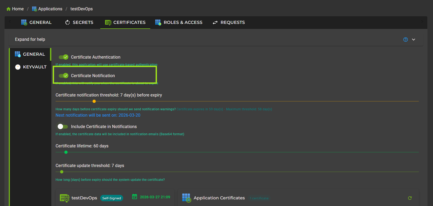Open the SECRETS tab
This screenshot has width=433, height=206.
point(79,23)
